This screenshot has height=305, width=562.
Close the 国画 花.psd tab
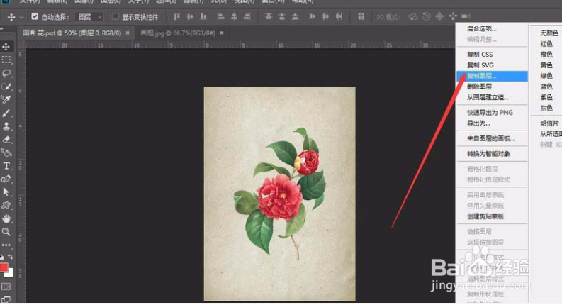point(128,33)
